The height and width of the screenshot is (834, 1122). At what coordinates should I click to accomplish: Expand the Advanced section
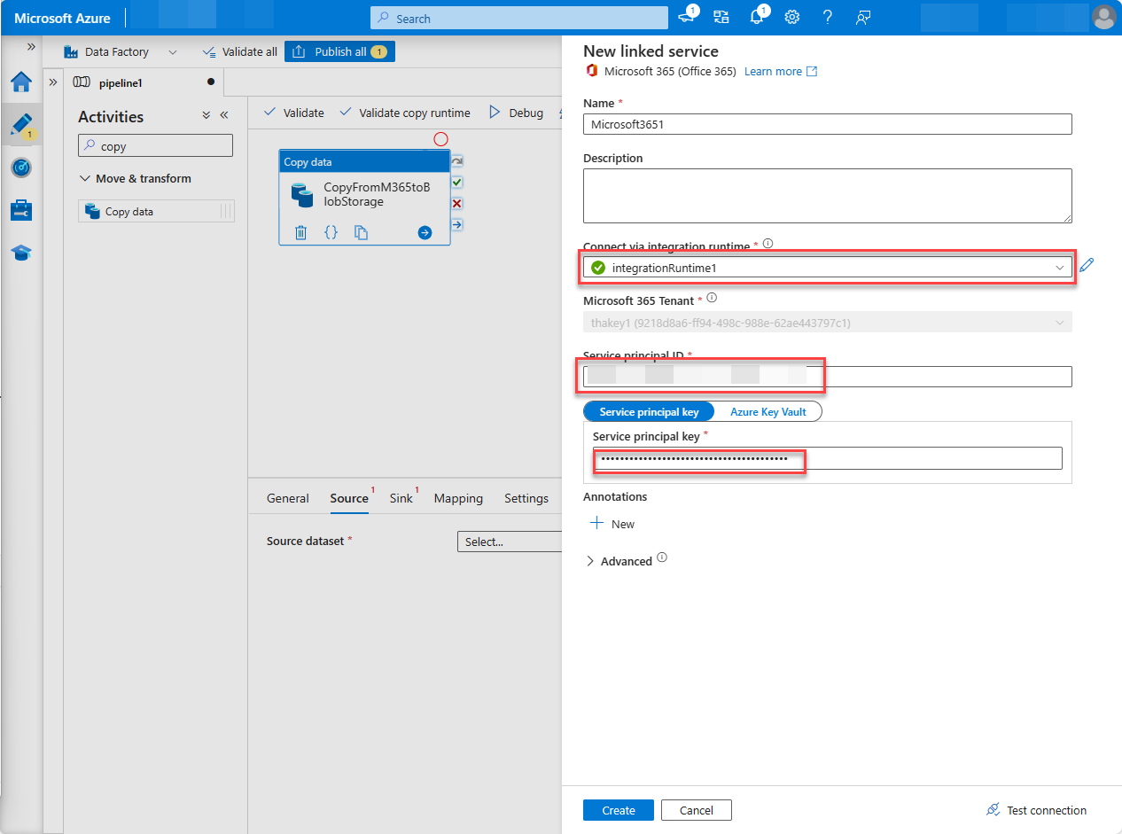(626, 561)
